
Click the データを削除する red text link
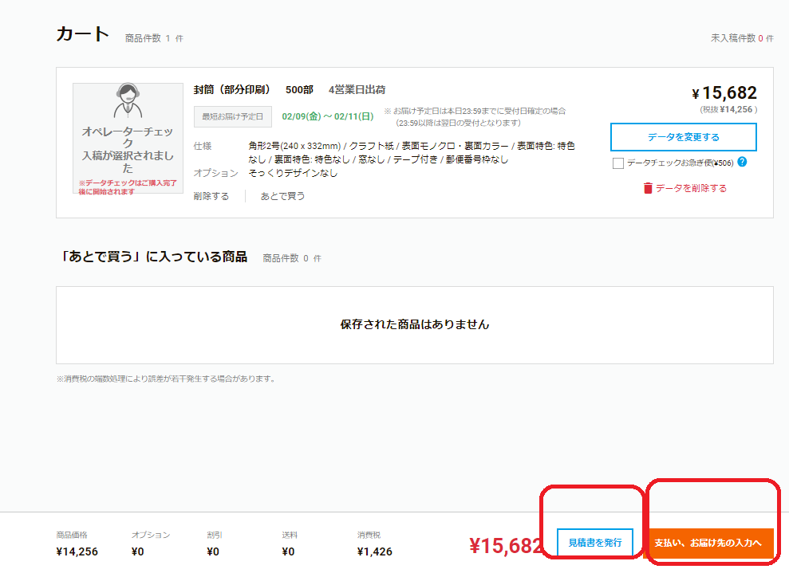691,188
